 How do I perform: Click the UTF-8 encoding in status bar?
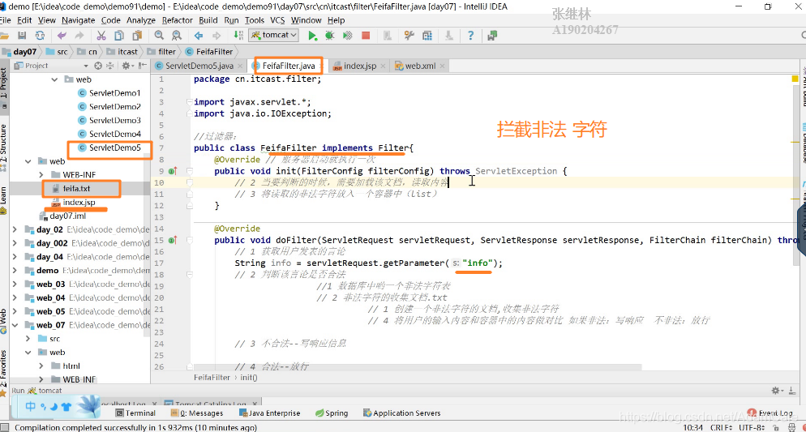753,427
